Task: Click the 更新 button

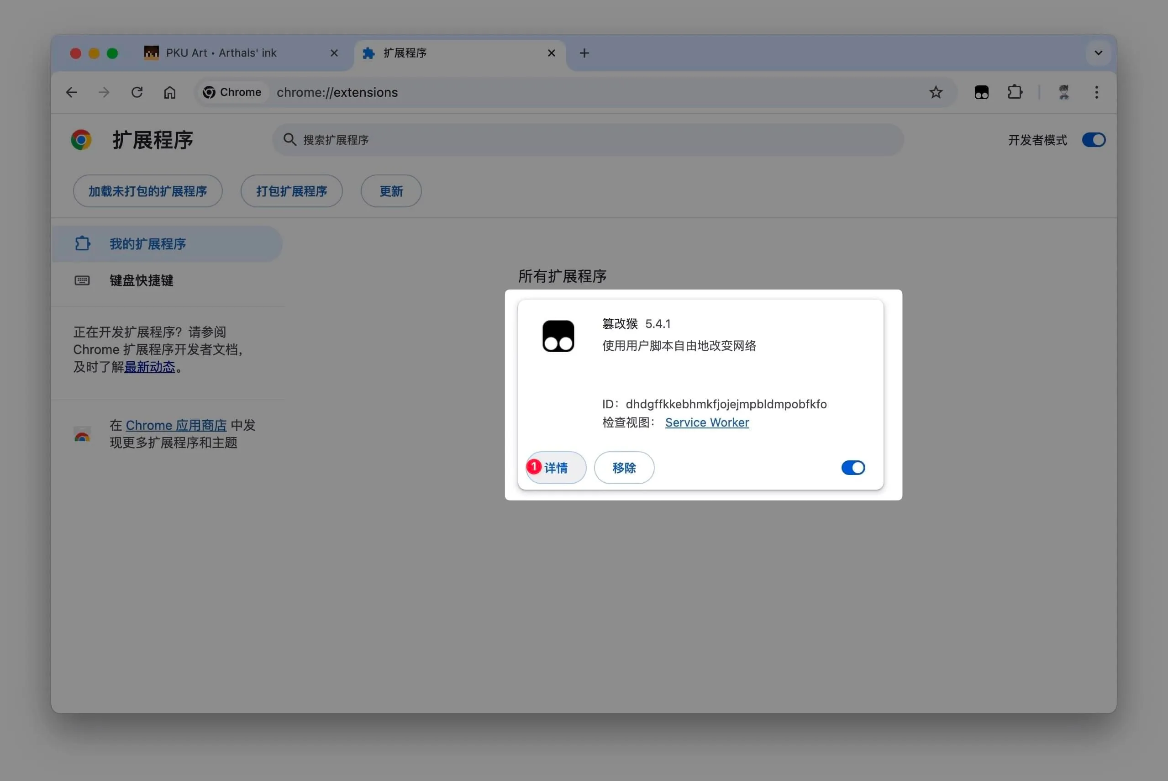Action: tap(391, 191)
